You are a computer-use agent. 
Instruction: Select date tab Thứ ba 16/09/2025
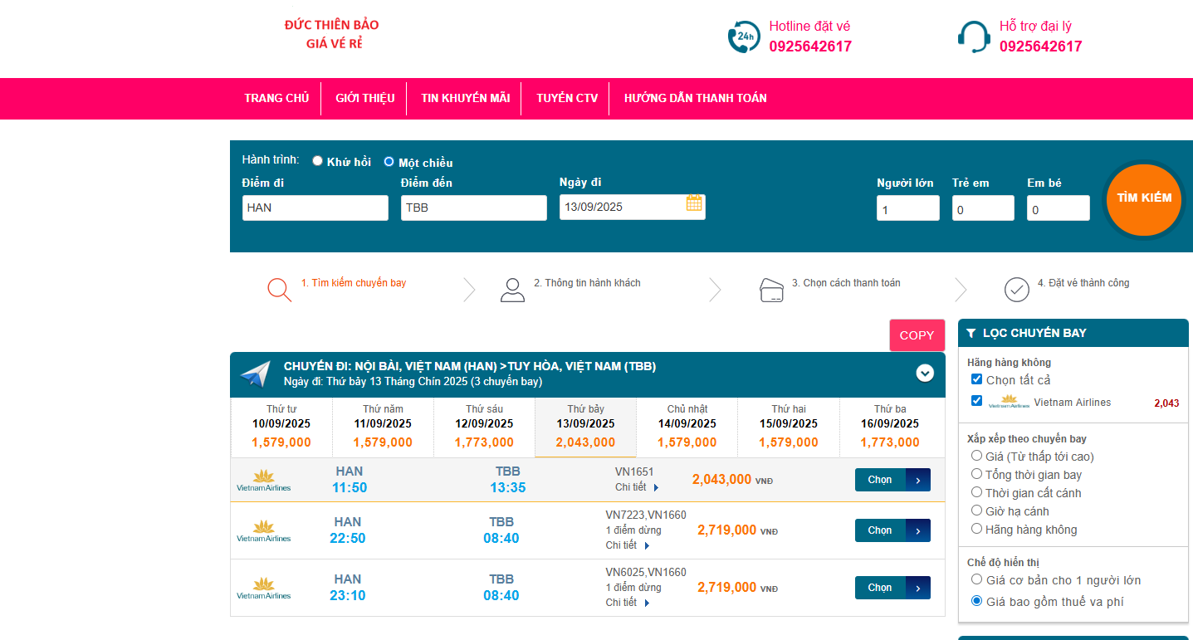(890, 427)
